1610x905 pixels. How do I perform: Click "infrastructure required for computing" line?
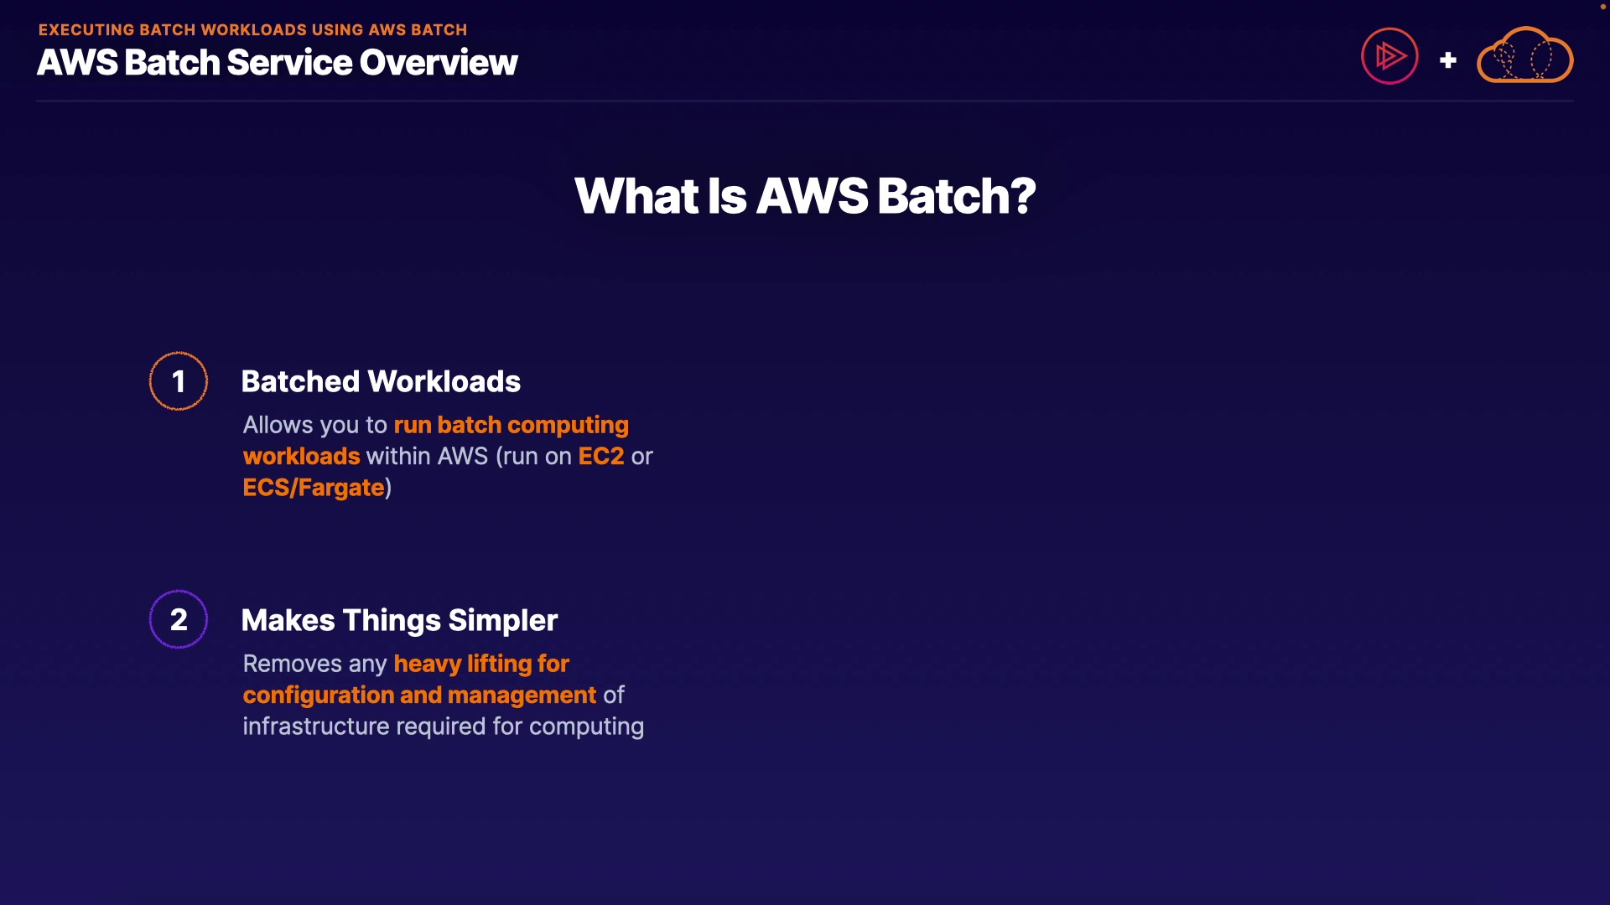click(443, 727)
